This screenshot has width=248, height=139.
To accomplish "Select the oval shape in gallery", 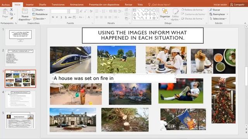I will click(150, 10).
